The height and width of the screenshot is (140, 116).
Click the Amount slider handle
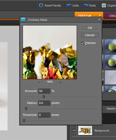(44, 97)
